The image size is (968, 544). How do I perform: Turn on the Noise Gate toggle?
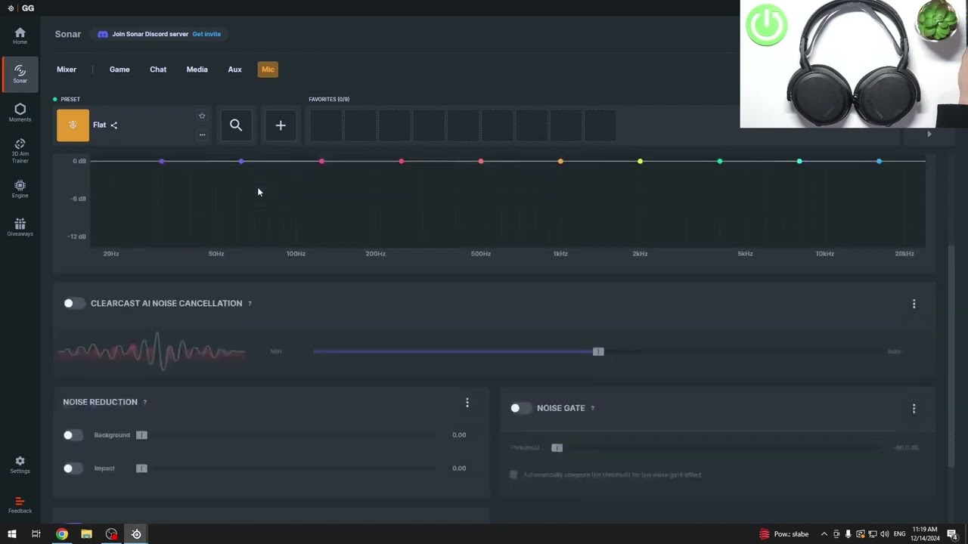(x=520, y=408)
